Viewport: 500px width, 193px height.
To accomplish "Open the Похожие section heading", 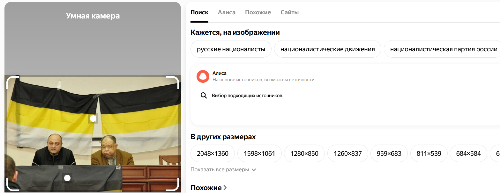I will 206,188.
